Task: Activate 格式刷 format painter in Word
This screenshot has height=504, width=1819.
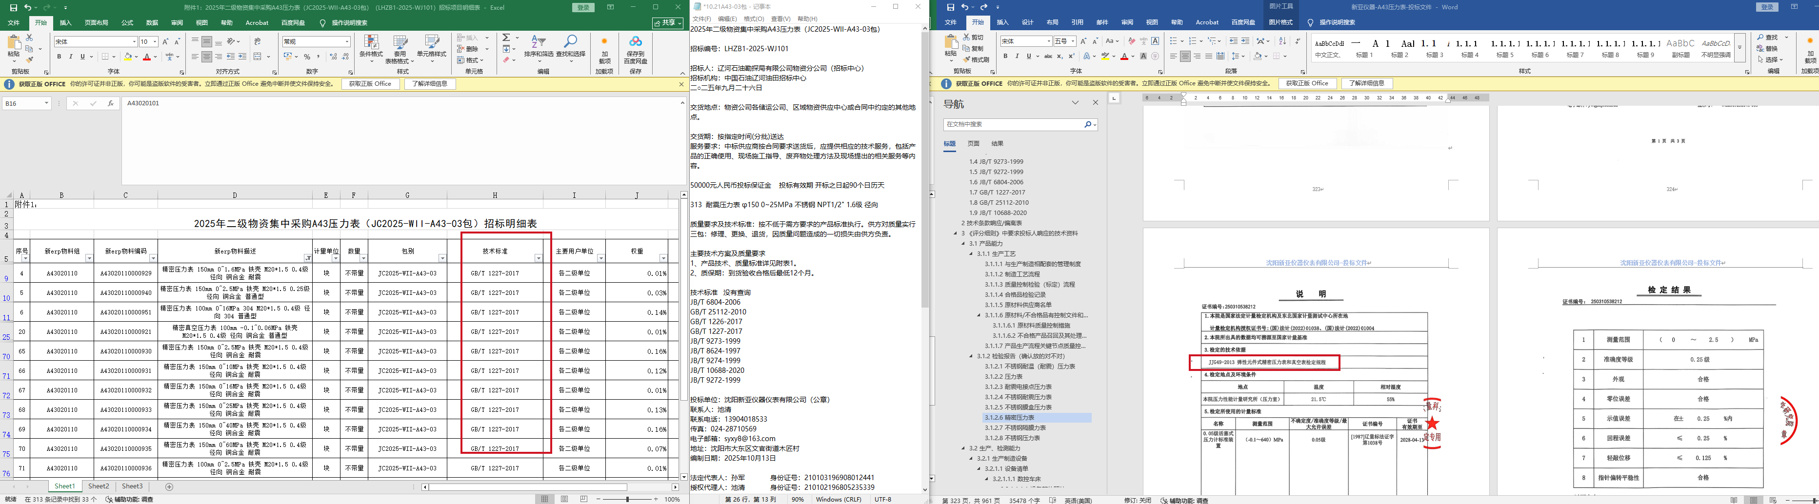Action: click(976, 59)
